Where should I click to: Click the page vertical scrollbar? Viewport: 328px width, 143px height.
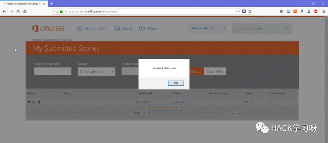[x=326, y=80]
